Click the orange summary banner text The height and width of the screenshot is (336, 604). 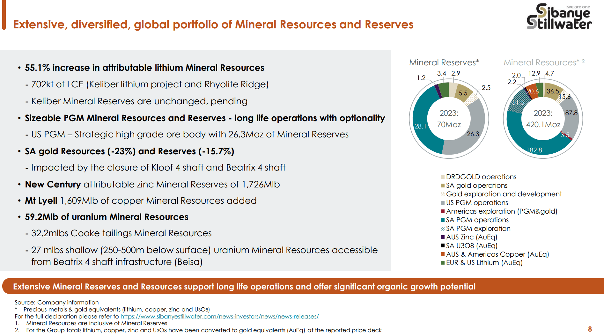(x=244, y=287)
